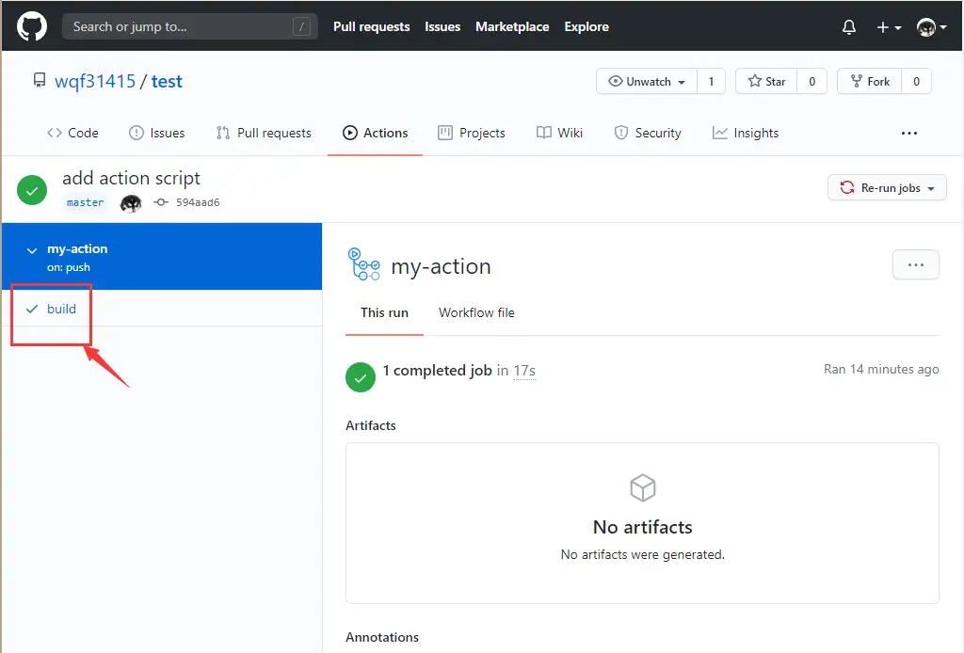Open the notifications bell
The width and height of the screenshot is (964, 653).
(849, 27)
